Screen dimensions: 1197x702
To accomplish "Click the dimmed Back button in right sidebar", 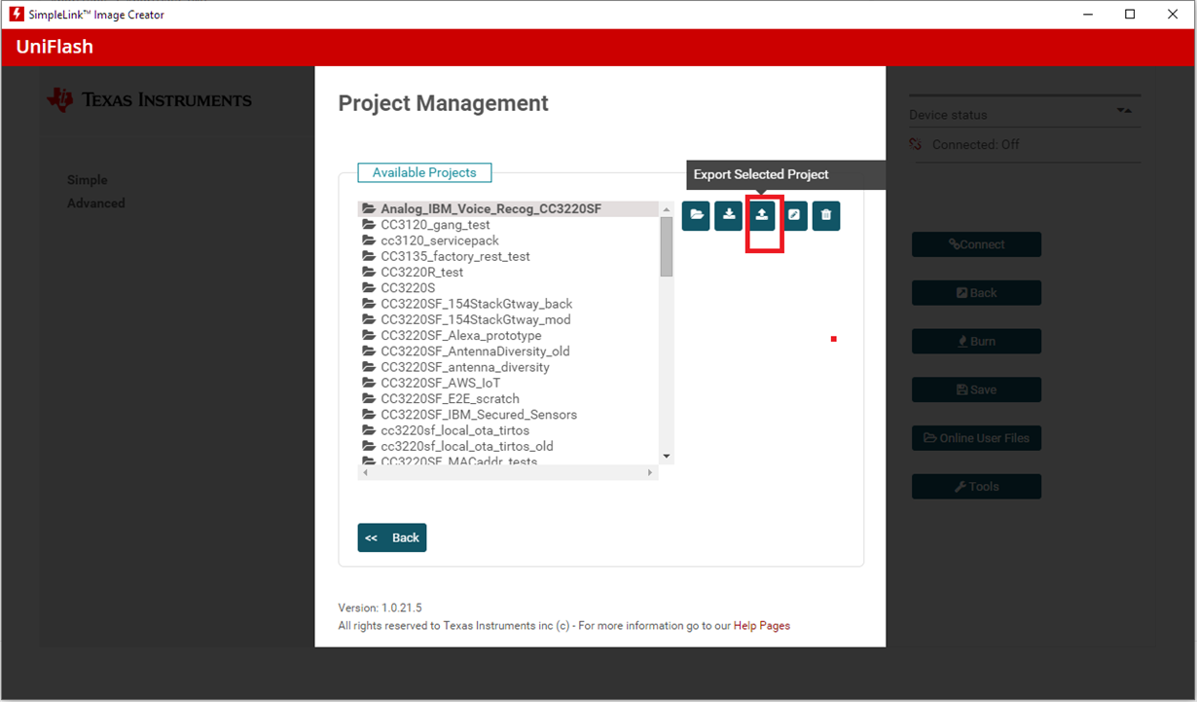I will [x=976, y=293].
